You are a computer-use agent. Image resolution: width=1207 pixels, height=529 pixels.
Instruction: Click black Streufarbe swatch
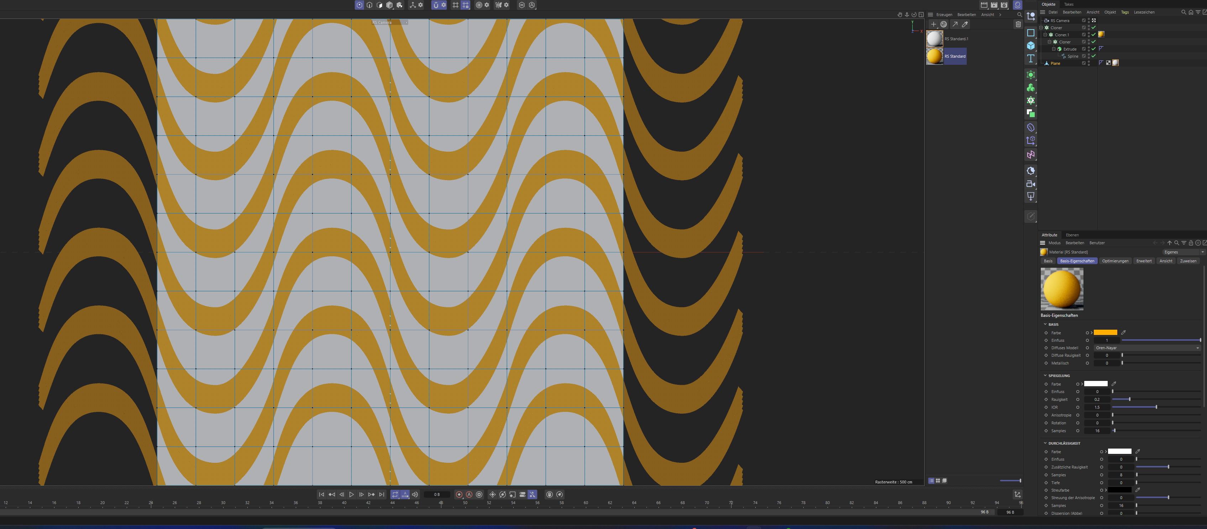click(1119, 490)
